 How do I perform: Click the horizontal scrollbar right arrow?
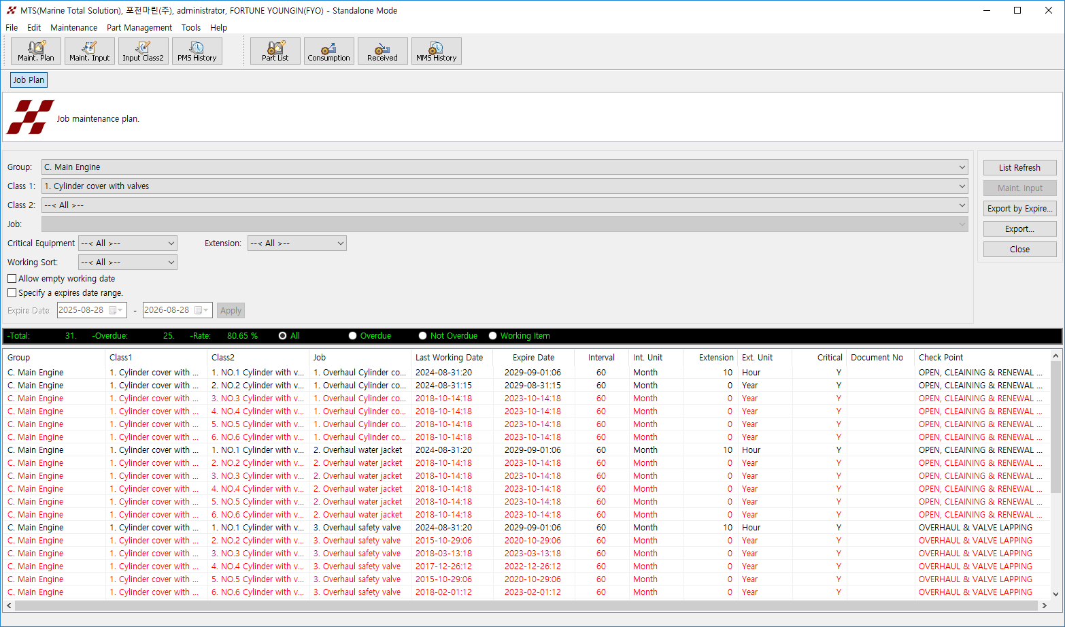point(1044,606)
